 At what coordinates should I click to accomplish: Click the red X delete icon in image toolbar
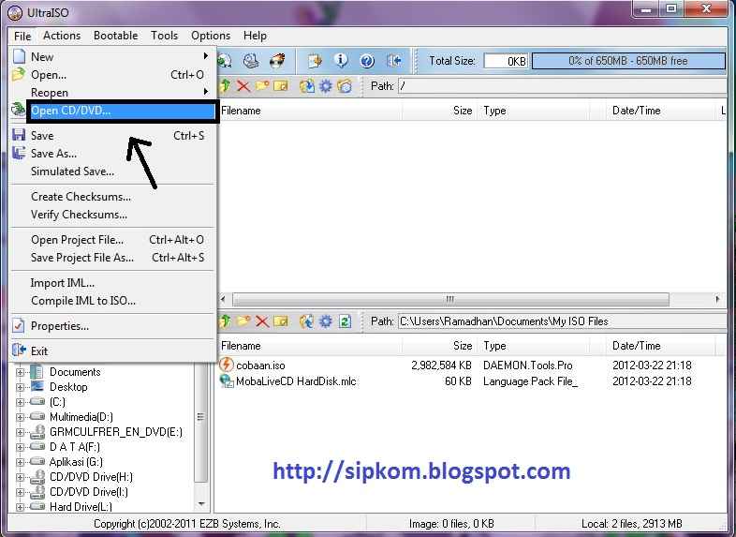click(x=243, y=86)
